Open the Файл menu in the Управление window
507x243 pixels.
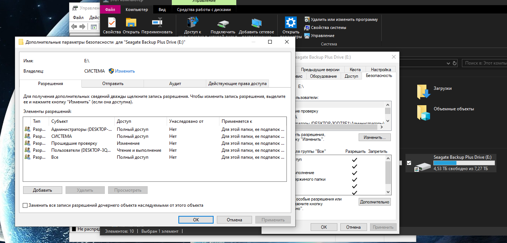[x=78, y=17]
